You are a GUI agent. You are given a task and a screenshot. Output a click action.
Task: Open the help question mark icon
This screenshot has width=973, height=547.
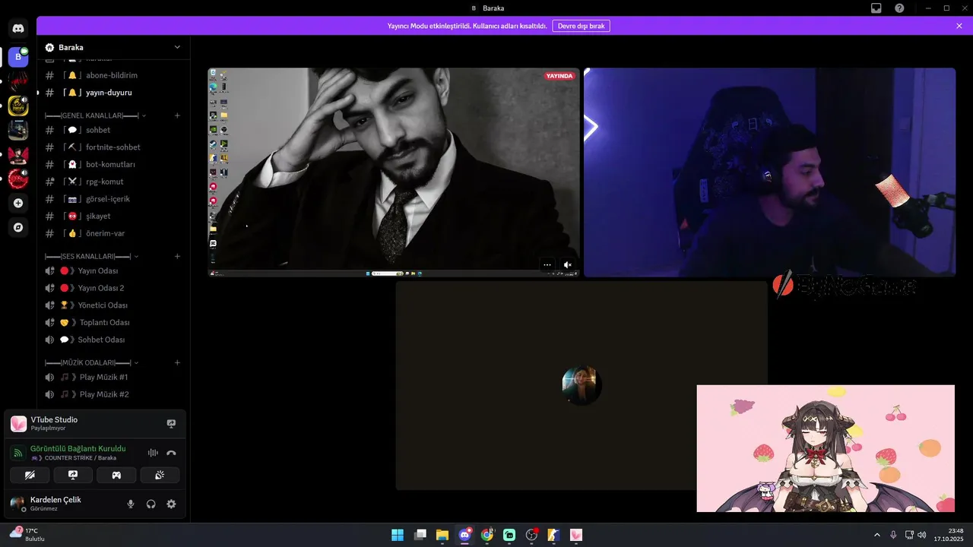click(x=899, y=8)
